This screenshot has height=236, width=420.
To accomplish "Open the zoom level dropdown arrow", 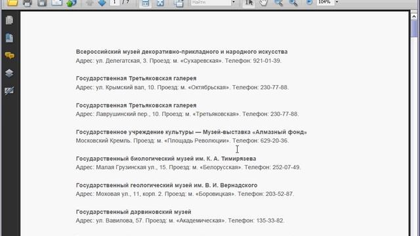I will pos(337,3).
